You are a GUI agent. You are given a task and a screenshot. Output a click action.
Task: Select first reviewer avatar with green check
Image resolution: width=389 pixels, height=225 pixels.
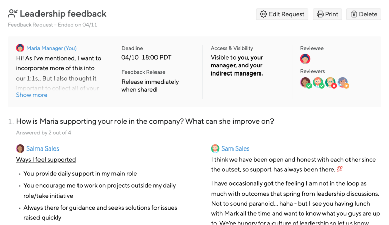pyautogui.click(x=305, y=83)
